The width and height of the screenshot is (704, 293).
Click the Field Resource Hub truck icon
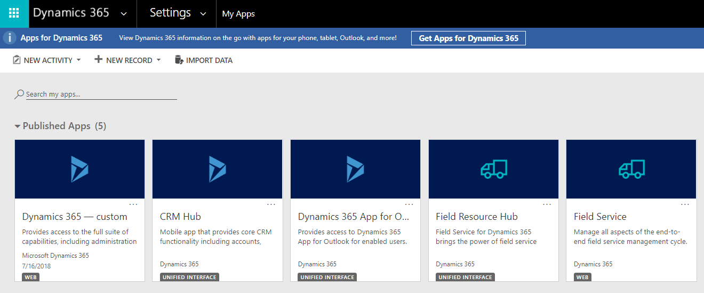tap(493, 169)
